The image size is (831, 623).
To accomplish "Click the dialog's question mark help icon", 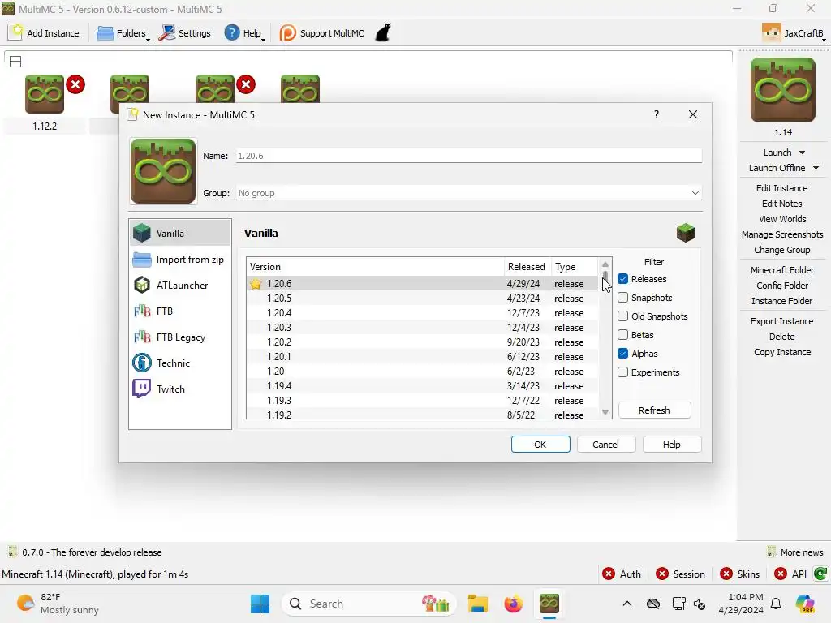I will (x=656, y=114).
